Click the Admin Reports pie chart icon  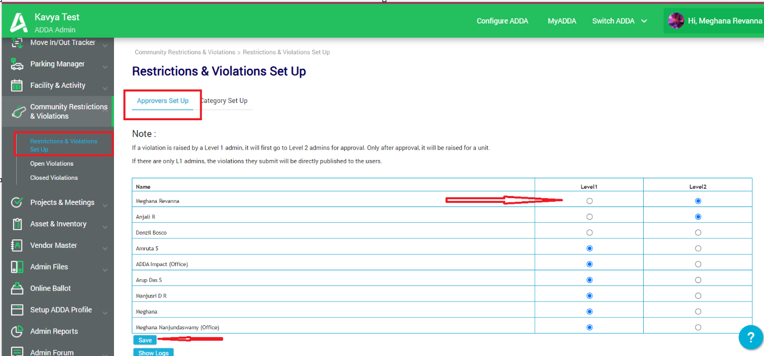click(17, 331)
